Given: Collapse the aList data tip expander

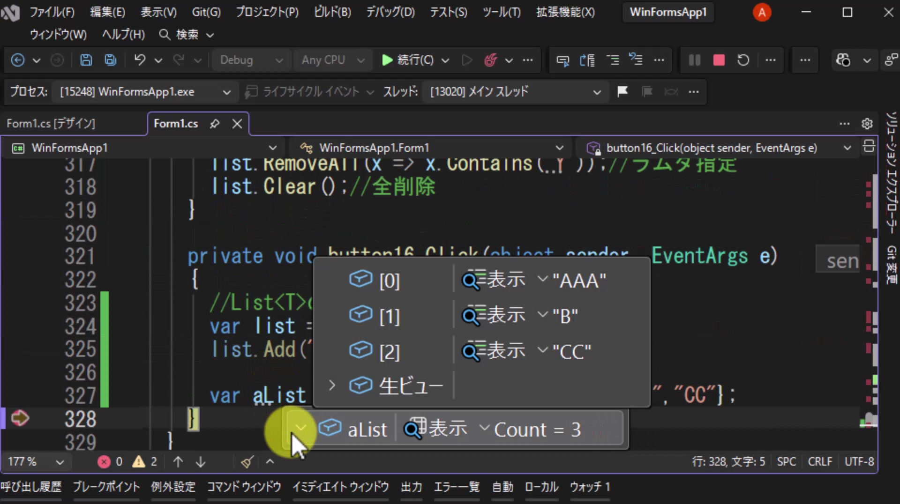Looking at the screenshot, I should [x=300, y=428].
